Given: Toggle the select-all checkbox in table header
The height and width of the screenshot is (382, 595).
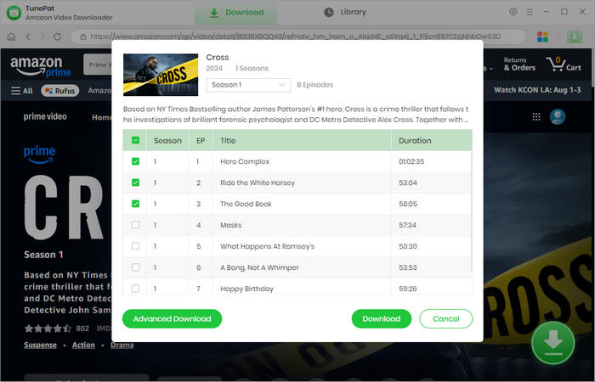Looking at the screenshot, I should [x=136, y=140].
